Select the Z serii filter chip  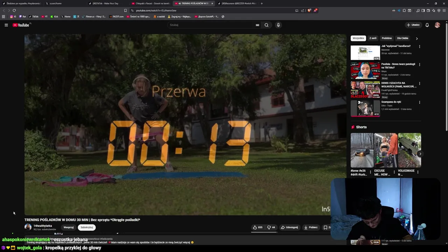373,38
